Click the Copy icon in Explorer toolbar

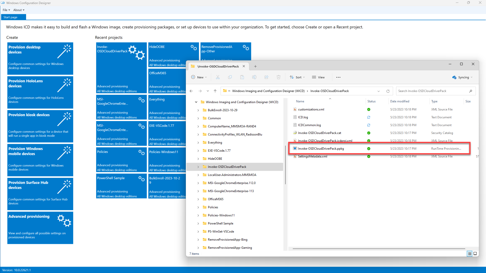point(230,77)
